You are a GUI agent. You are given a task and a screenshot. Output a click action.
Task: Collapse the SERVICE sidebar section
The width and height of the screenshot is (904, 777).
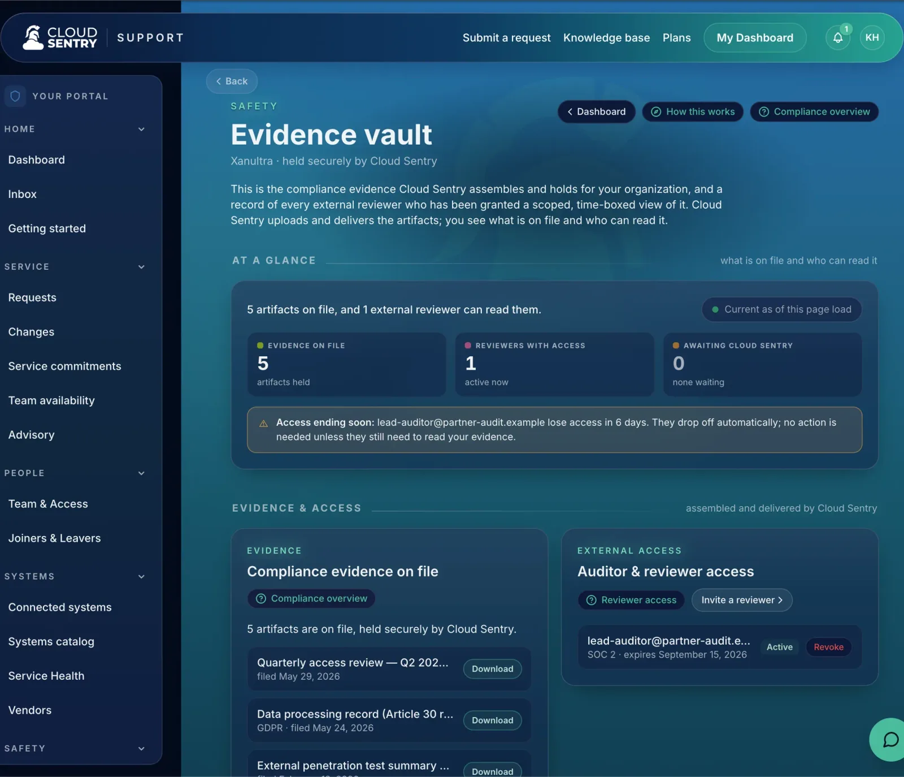coord(141,267)
